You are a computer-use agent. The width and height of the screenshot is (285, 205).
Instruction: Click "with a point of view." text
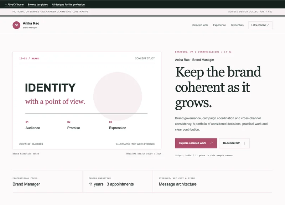[55, 101]
